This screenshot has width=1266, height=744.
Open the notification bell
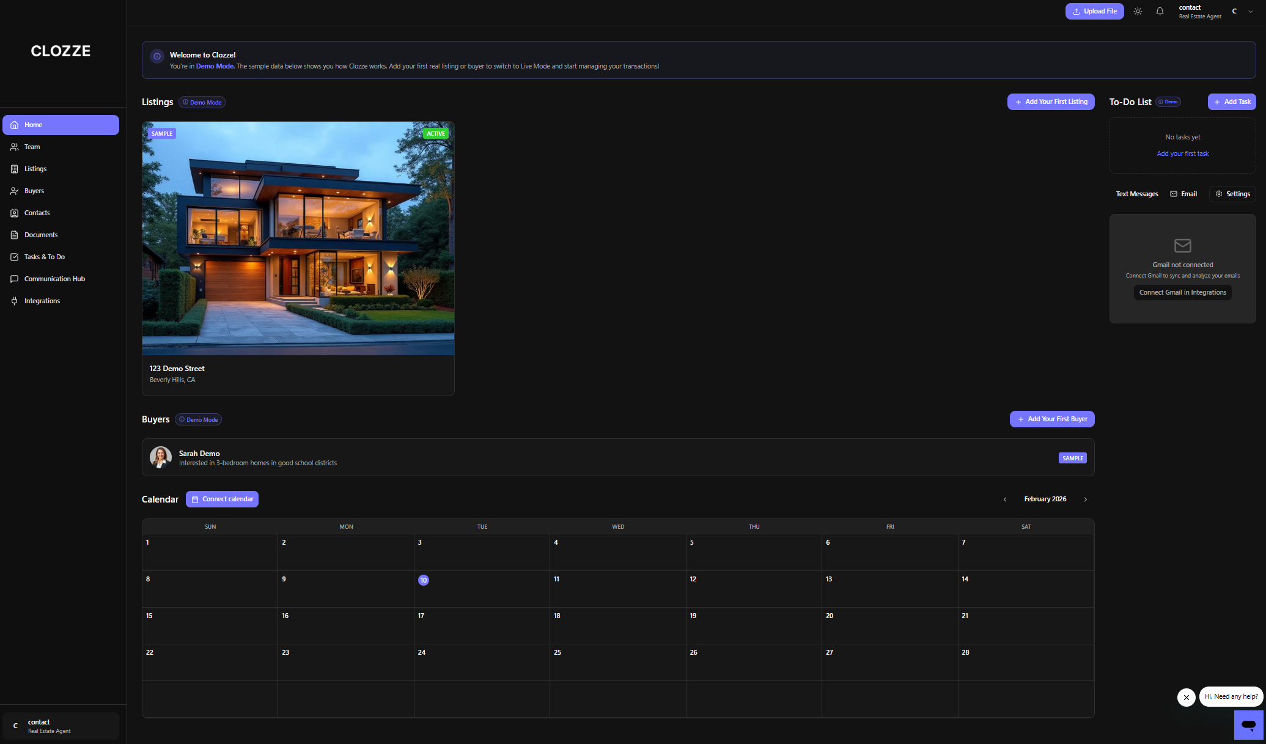(x=1160, y=11)
